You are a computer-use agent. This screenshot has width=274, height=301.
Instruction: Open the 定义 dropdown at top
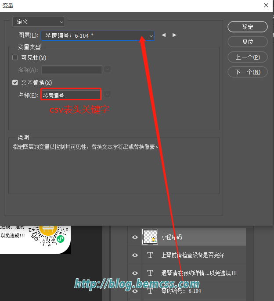tap(39, 22)
